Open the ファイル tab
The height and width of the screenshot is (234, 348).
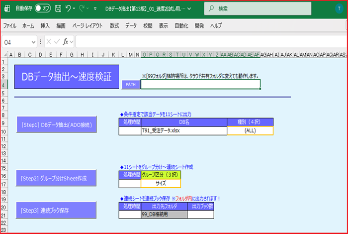click(x=9, y=26)
